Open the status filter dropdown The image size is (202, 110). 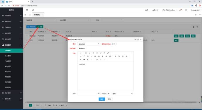[112, 20]
